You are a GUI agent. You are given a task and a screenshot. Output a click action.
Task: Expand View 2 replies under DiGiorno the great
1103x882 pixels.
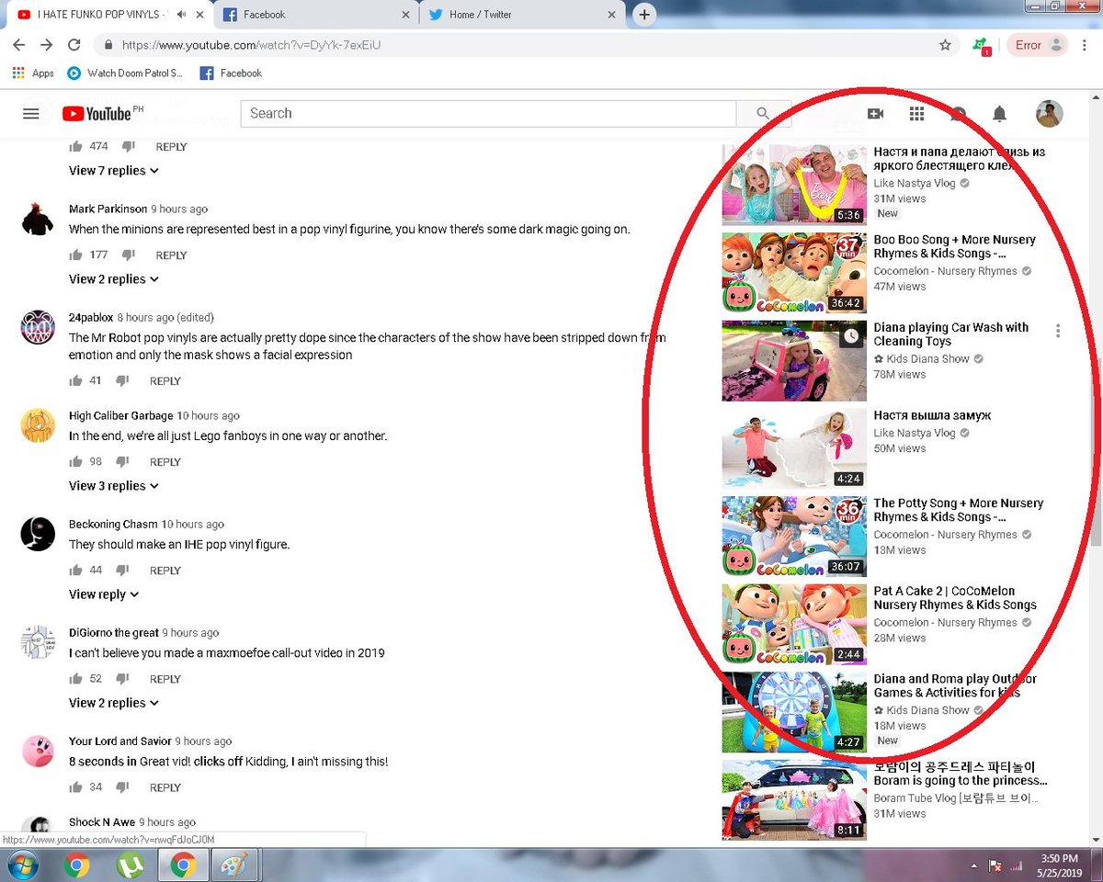tap(114, 703)
